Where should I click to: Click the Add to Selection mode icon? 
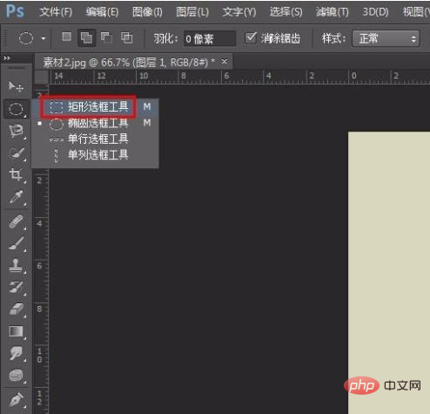(86, 37)
